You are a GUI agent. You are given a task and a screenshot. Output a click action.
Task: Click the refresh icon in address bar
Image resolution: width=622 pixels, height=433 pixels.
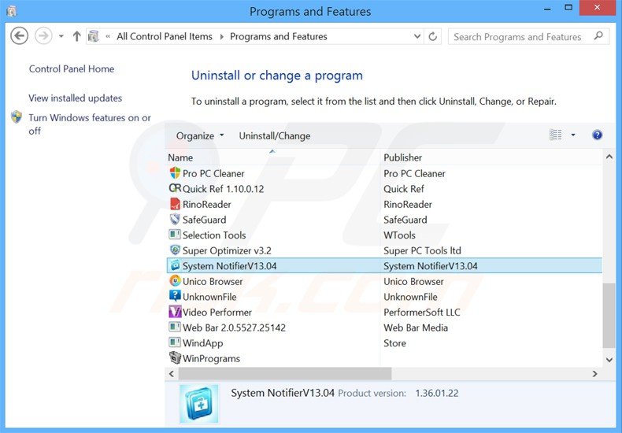(432, 36)
